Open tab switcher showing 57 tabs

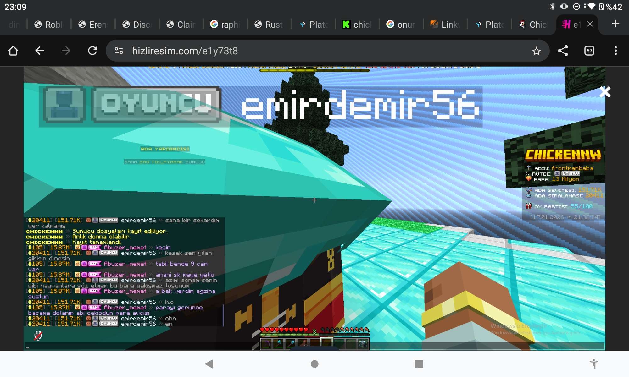589,51
